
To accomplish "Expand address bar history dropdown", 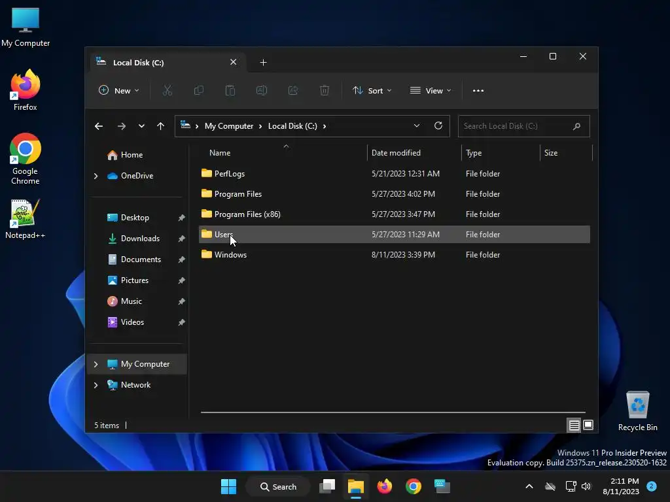I will [x=417, y=125].
